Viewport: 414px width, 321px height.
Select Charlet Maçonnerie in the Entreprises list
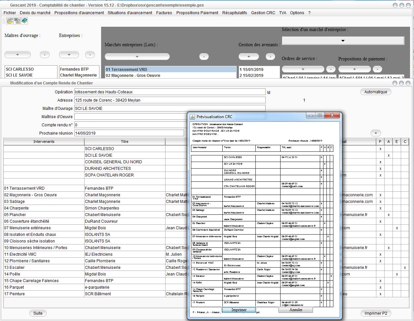pyautogui.click(x=79, y=75)
